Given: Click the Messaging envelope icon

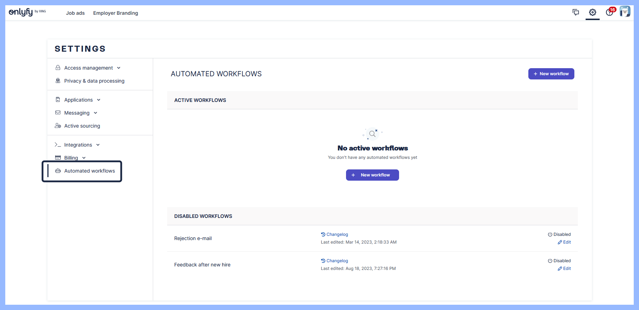Looking at the screenshot, I should tap(58, 112).
